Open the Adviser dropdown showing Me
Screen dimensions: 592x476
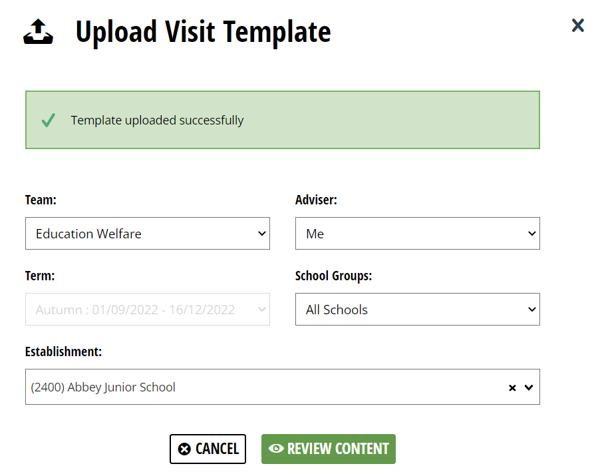tap(418, 234)
